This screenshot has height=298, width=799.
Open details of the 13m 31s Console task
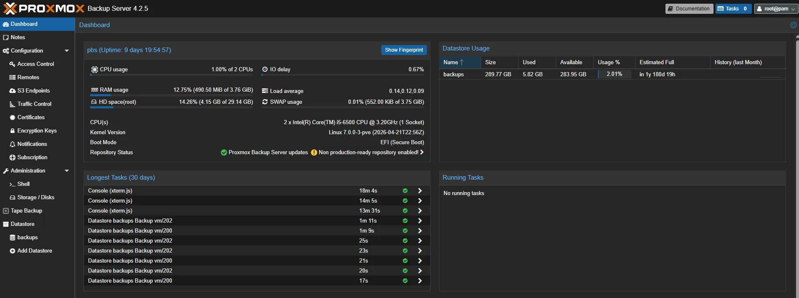point(420,211)
